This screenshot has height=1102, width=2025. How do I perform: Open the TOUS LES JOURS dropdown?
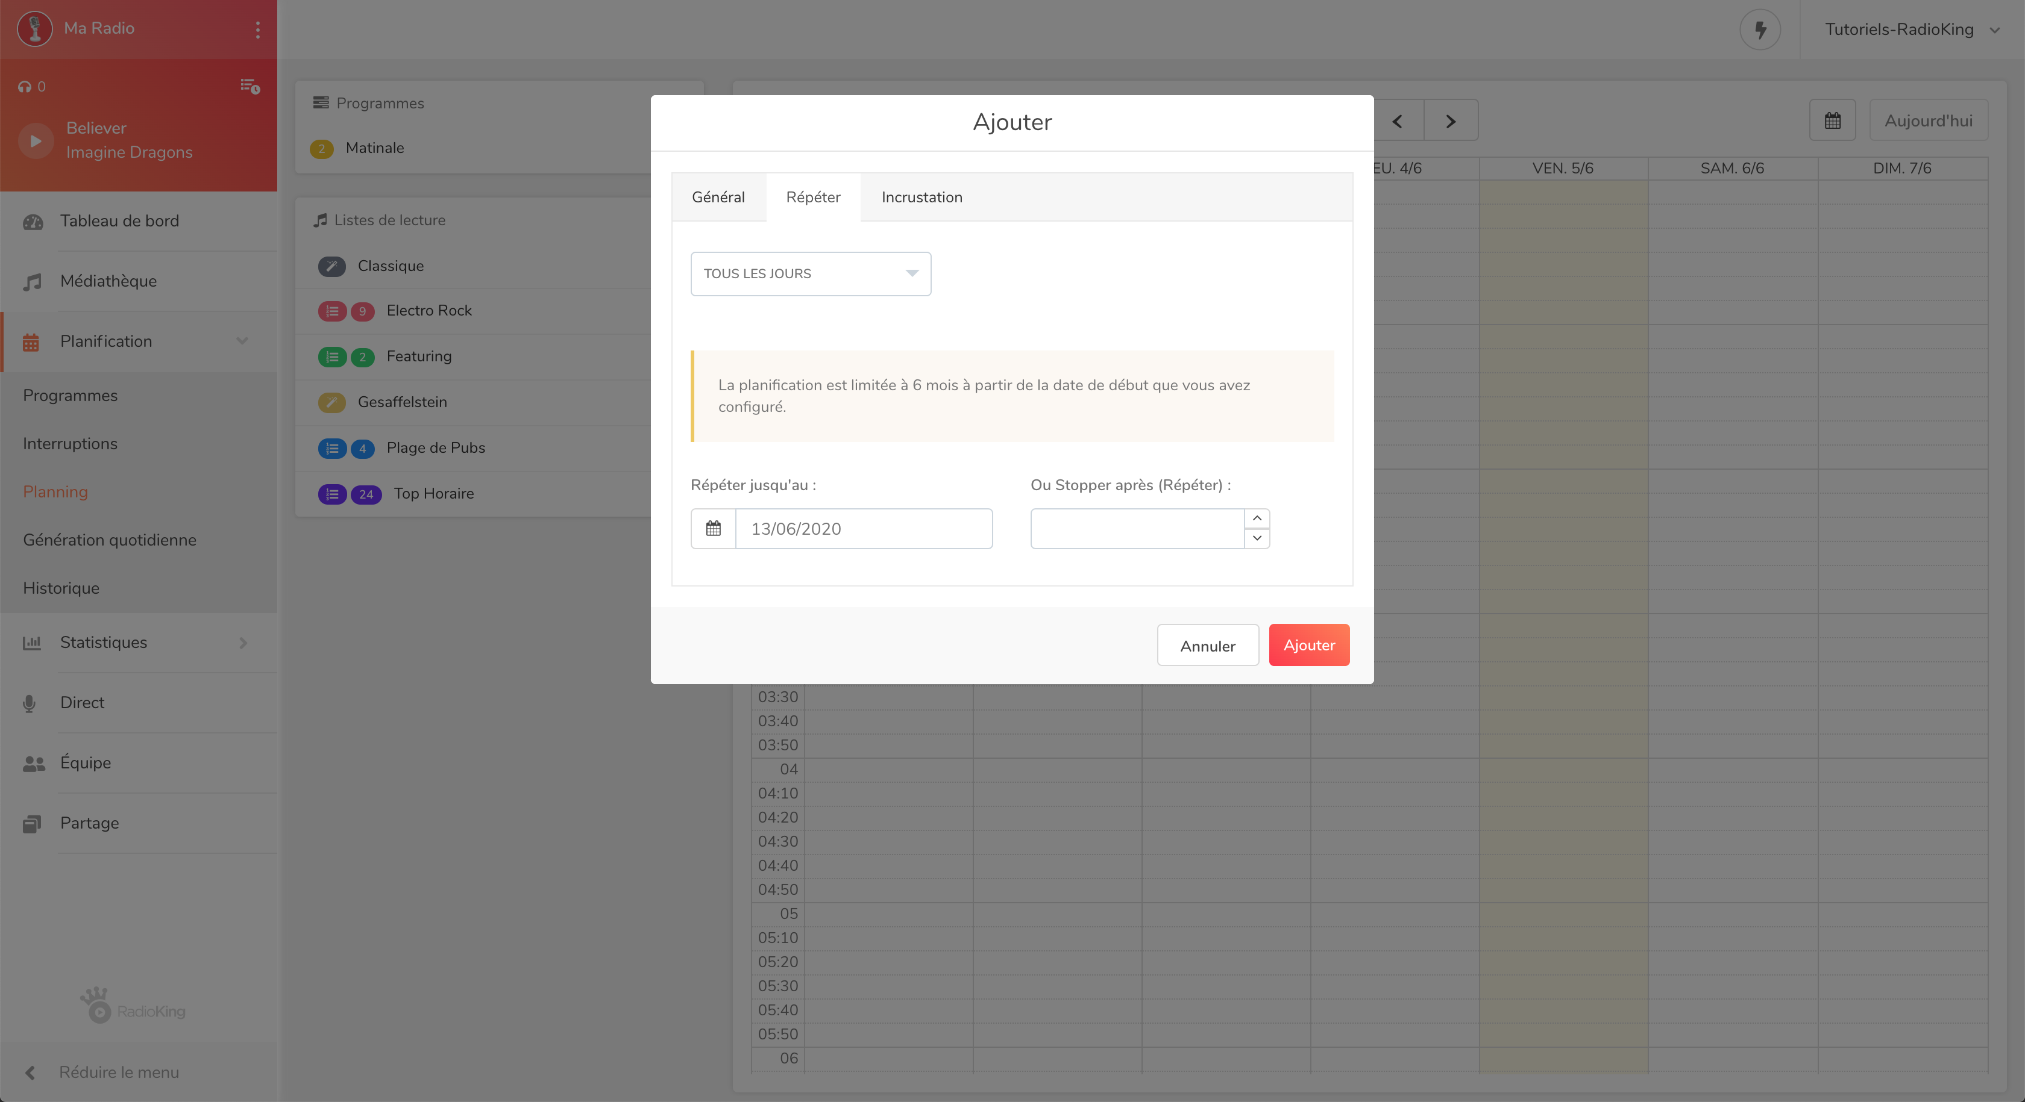(x=811, y=274)
